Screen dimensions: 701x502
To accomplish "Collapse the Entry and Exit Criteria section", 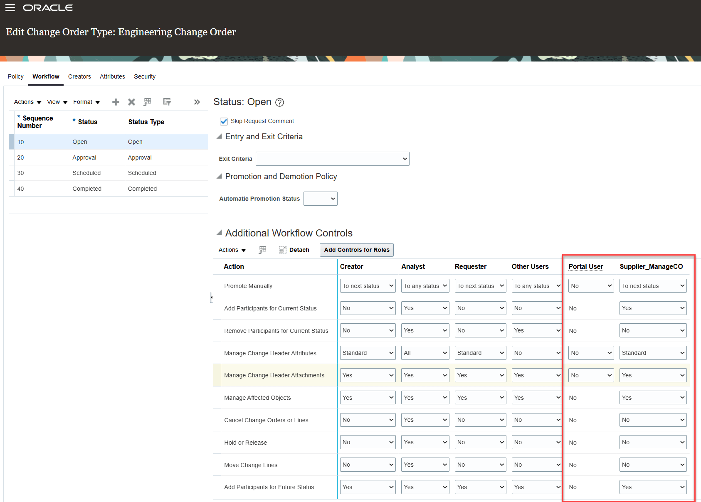I will point(220,136).
